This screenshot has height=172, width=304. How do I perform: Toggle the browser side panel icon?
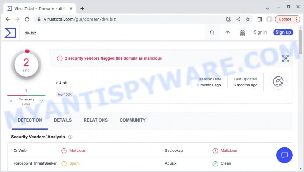260,19
